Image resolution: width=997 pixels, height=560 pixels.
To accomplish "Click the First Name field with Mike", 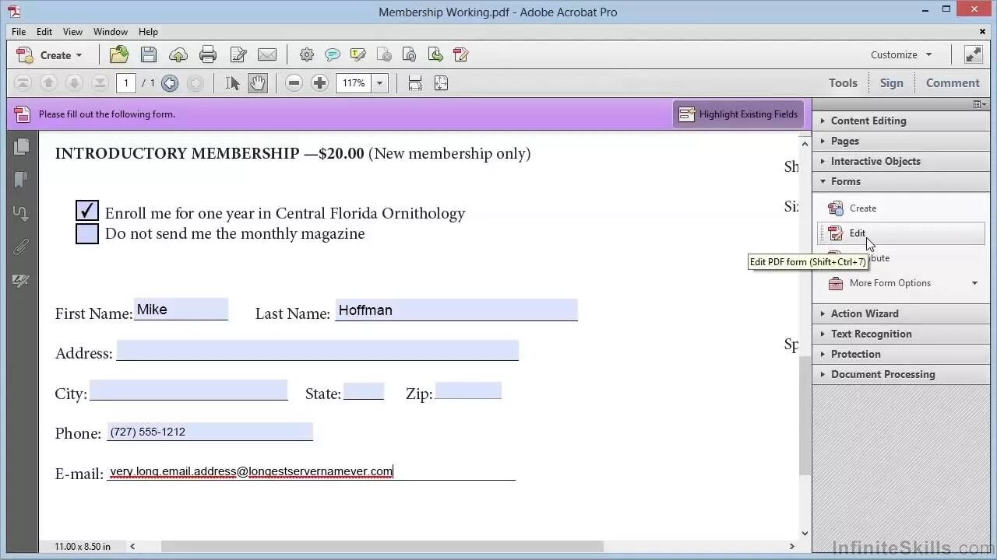I will [181, 310].
